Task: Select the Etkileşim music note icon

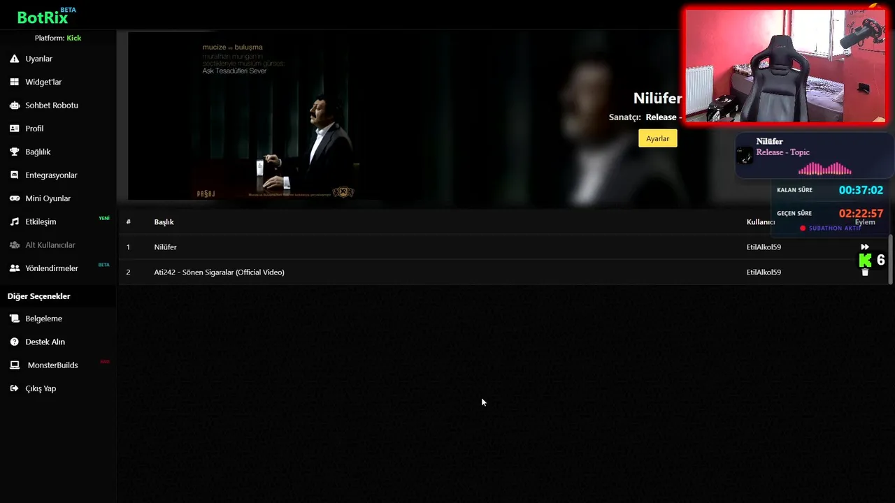Action: (14, 221)
